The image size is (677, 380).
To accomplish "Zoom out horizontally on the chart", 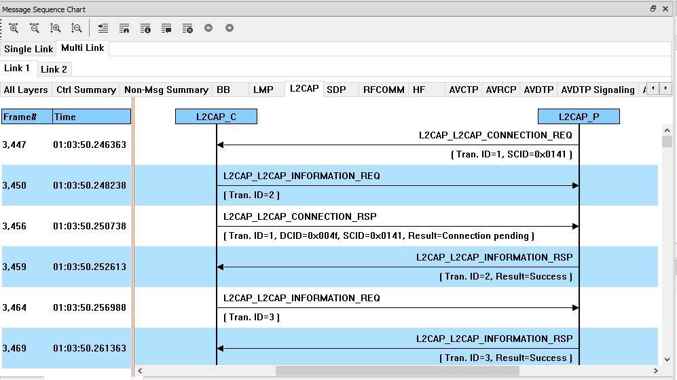I will (35, 28).
